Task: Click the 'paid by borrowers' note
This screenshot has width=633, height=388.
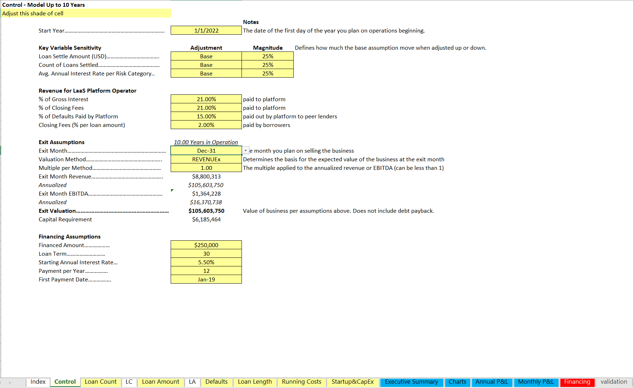Action: coord(266,125)
